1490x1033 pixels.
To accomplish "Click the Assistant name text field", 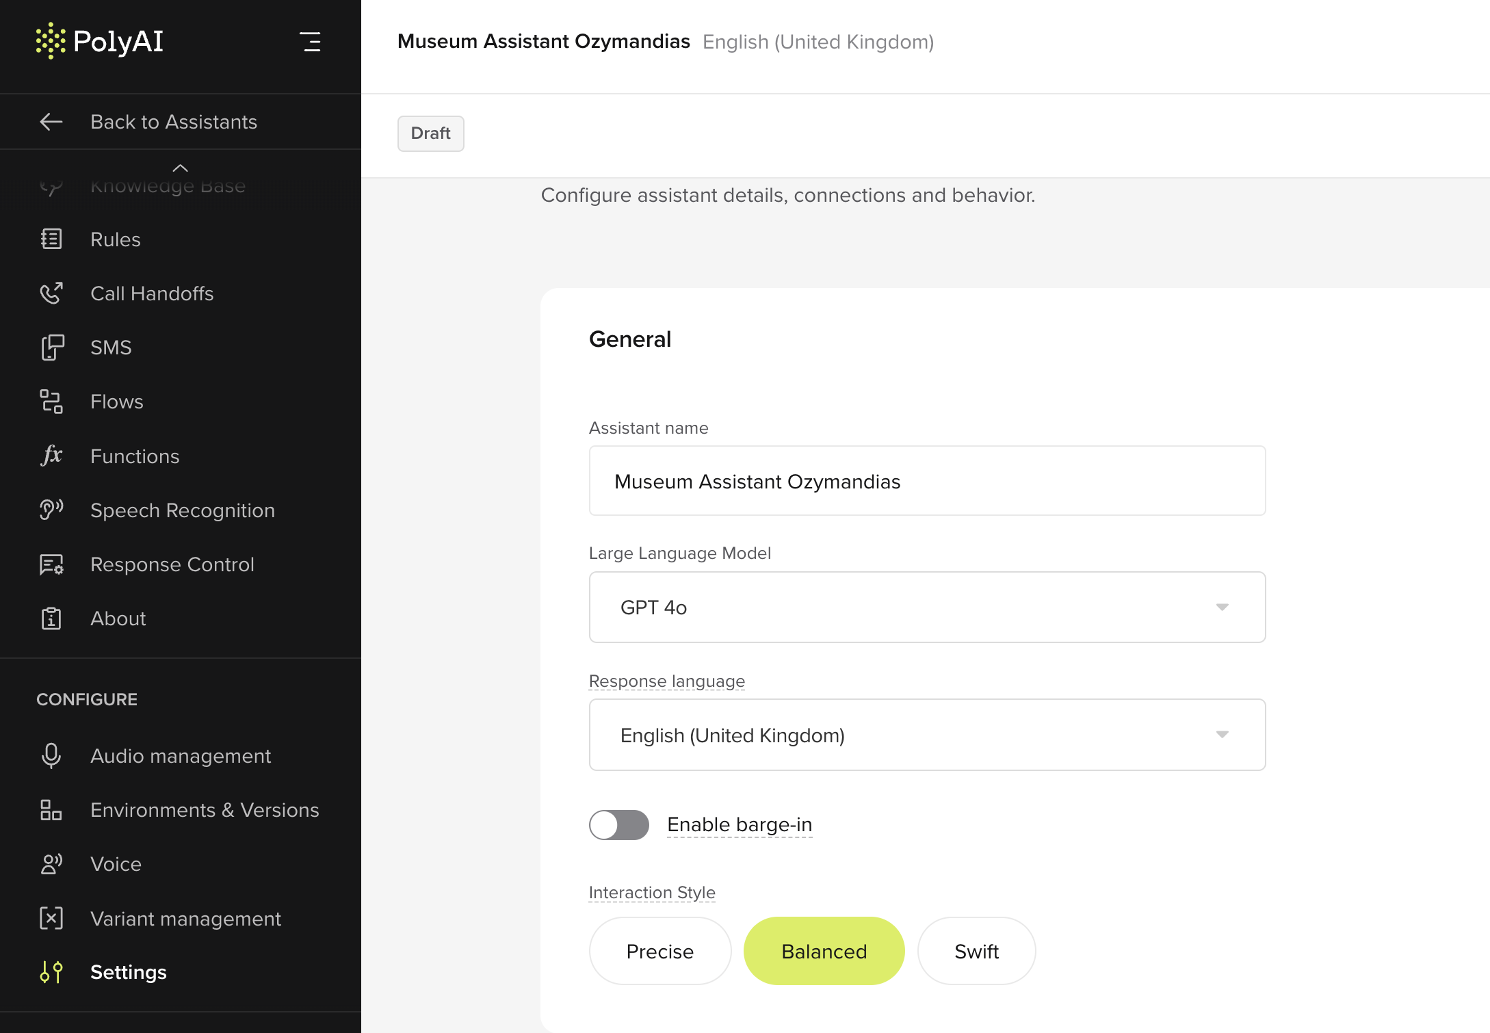I will (927, 481).
